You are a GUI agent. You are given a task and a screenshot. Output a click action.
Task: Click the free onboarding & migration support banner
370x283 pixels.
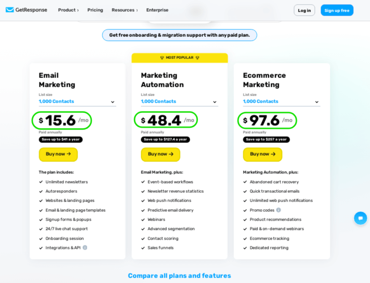(x=179, y=35)
